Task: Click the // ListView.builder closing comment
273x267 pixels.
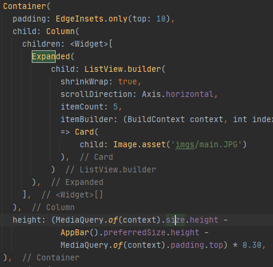Action: tap(111, 169)
